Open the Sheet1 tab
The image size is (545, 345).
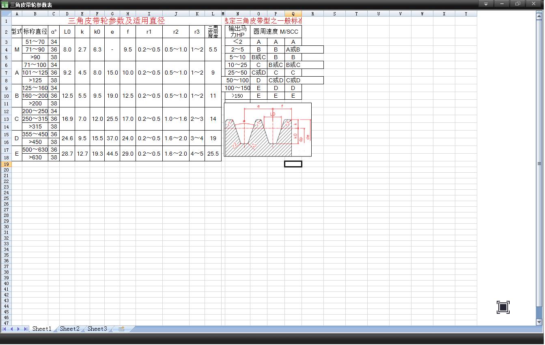[x=42, y=329]
